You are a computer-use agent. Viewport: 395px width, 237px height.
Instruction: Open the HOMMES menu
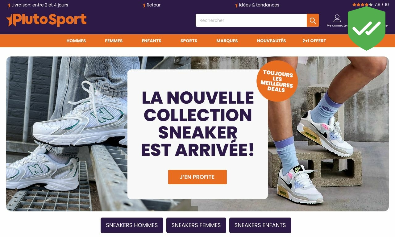[x=76, y=41]
